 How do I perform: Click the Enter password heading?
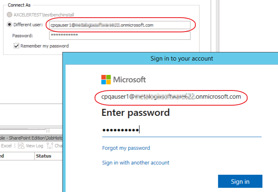click(x=136, y=112)
